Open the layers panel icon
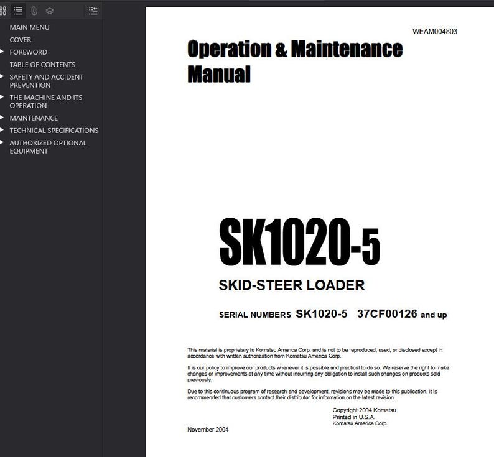Image resolution: width=494 pixels, height=457 pixels. 50,11
